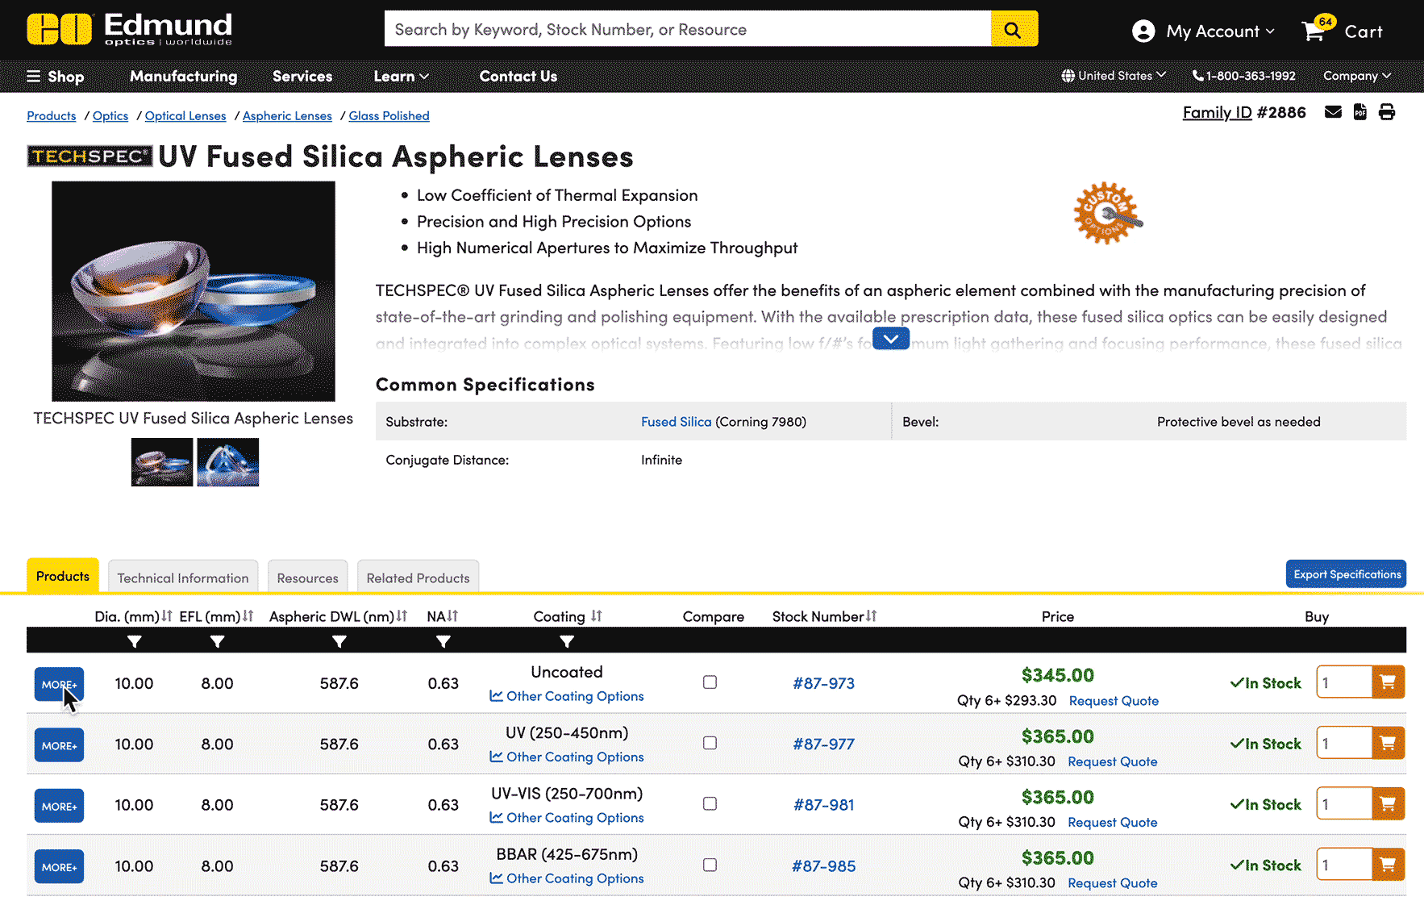Expand the My Account dropdown
Viewport: 1424px width, 905px height.
1204,31
